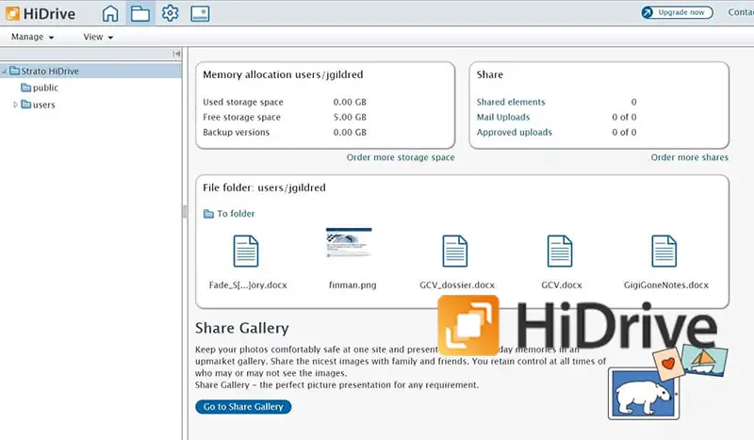
Task: Open the finman.png thumbnail
Action: click(x=349, y=242)
